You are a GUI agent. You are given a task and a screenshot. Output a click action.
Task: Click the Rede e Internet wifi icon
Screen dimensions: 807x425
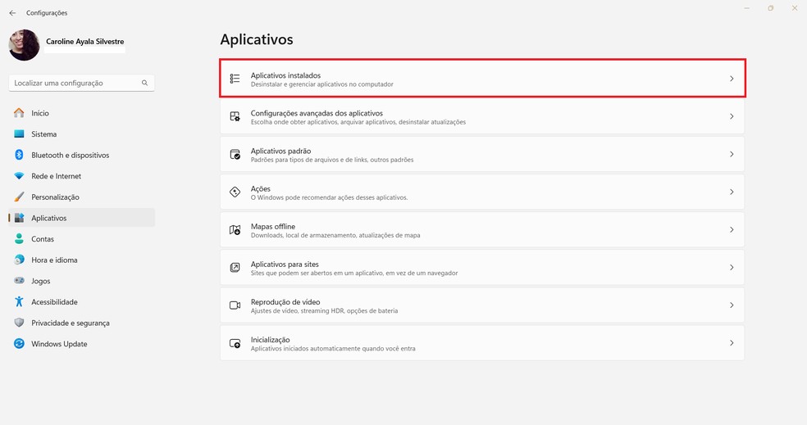click(x=19, y=176)
